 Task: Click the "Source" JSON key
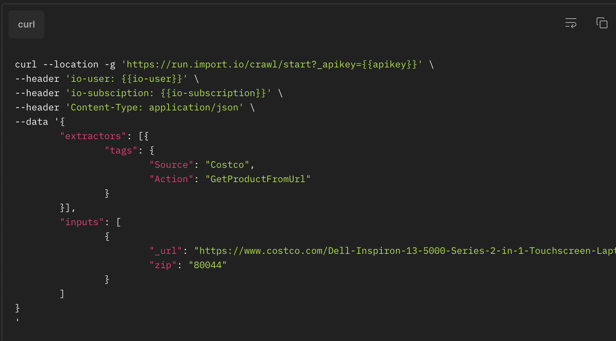tap(171, 165)
